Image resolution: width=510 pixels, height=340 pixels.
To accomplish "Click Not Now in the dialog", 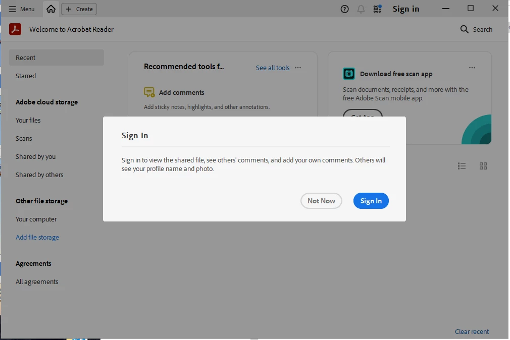I will (x=321, y=201).
